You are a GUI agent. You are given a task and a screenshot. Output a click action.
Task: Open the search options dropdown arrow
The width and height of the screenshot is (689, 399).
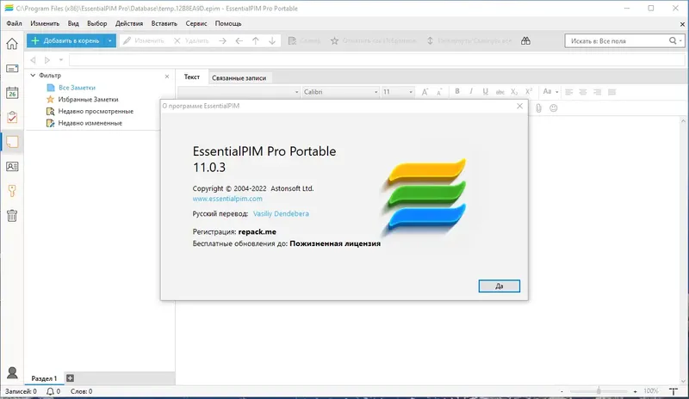click(680, 40)
